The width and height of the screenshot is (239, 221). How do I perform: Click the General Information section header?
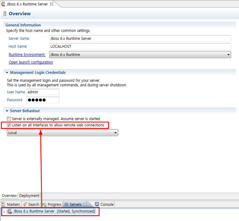point(23,25)
